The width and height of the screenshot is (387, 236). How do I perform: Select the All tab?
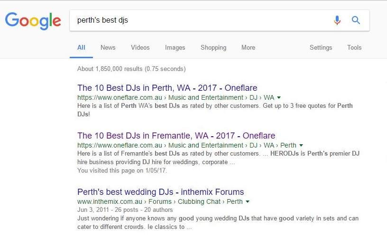click(81, 47)
